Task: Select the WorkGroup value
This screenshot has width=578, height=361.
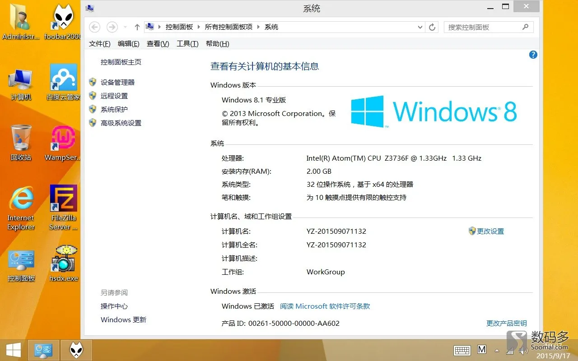Action: (326, 272)
